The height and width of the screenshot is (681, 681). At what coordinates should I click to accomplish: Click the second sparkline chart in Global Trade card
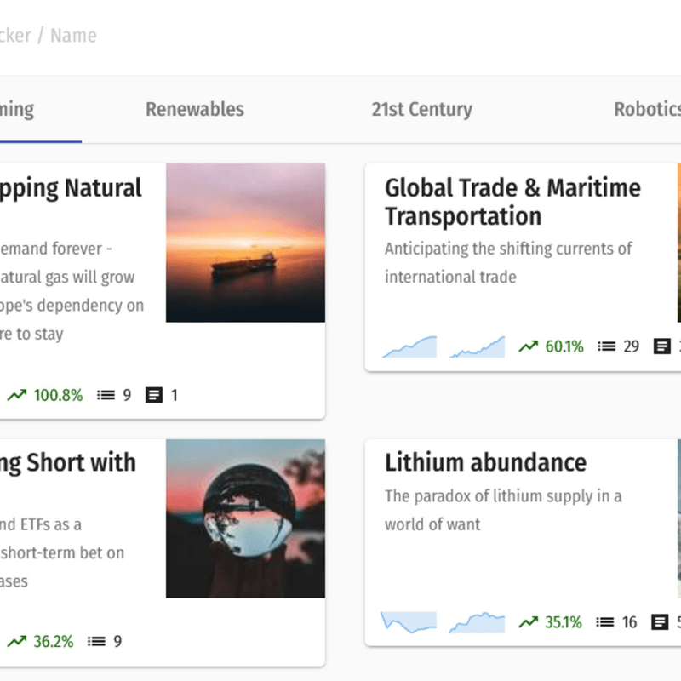pos(478,346)
